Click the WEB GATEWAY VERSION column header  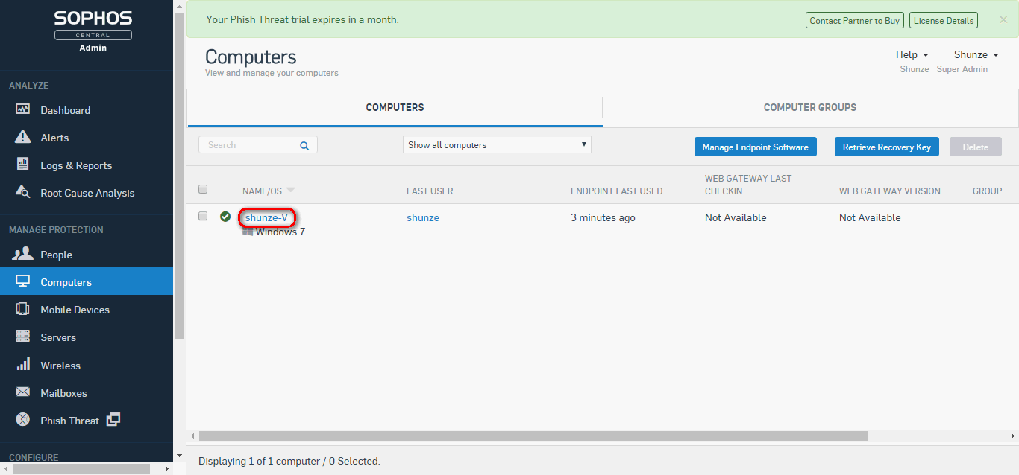coord(889,191)
